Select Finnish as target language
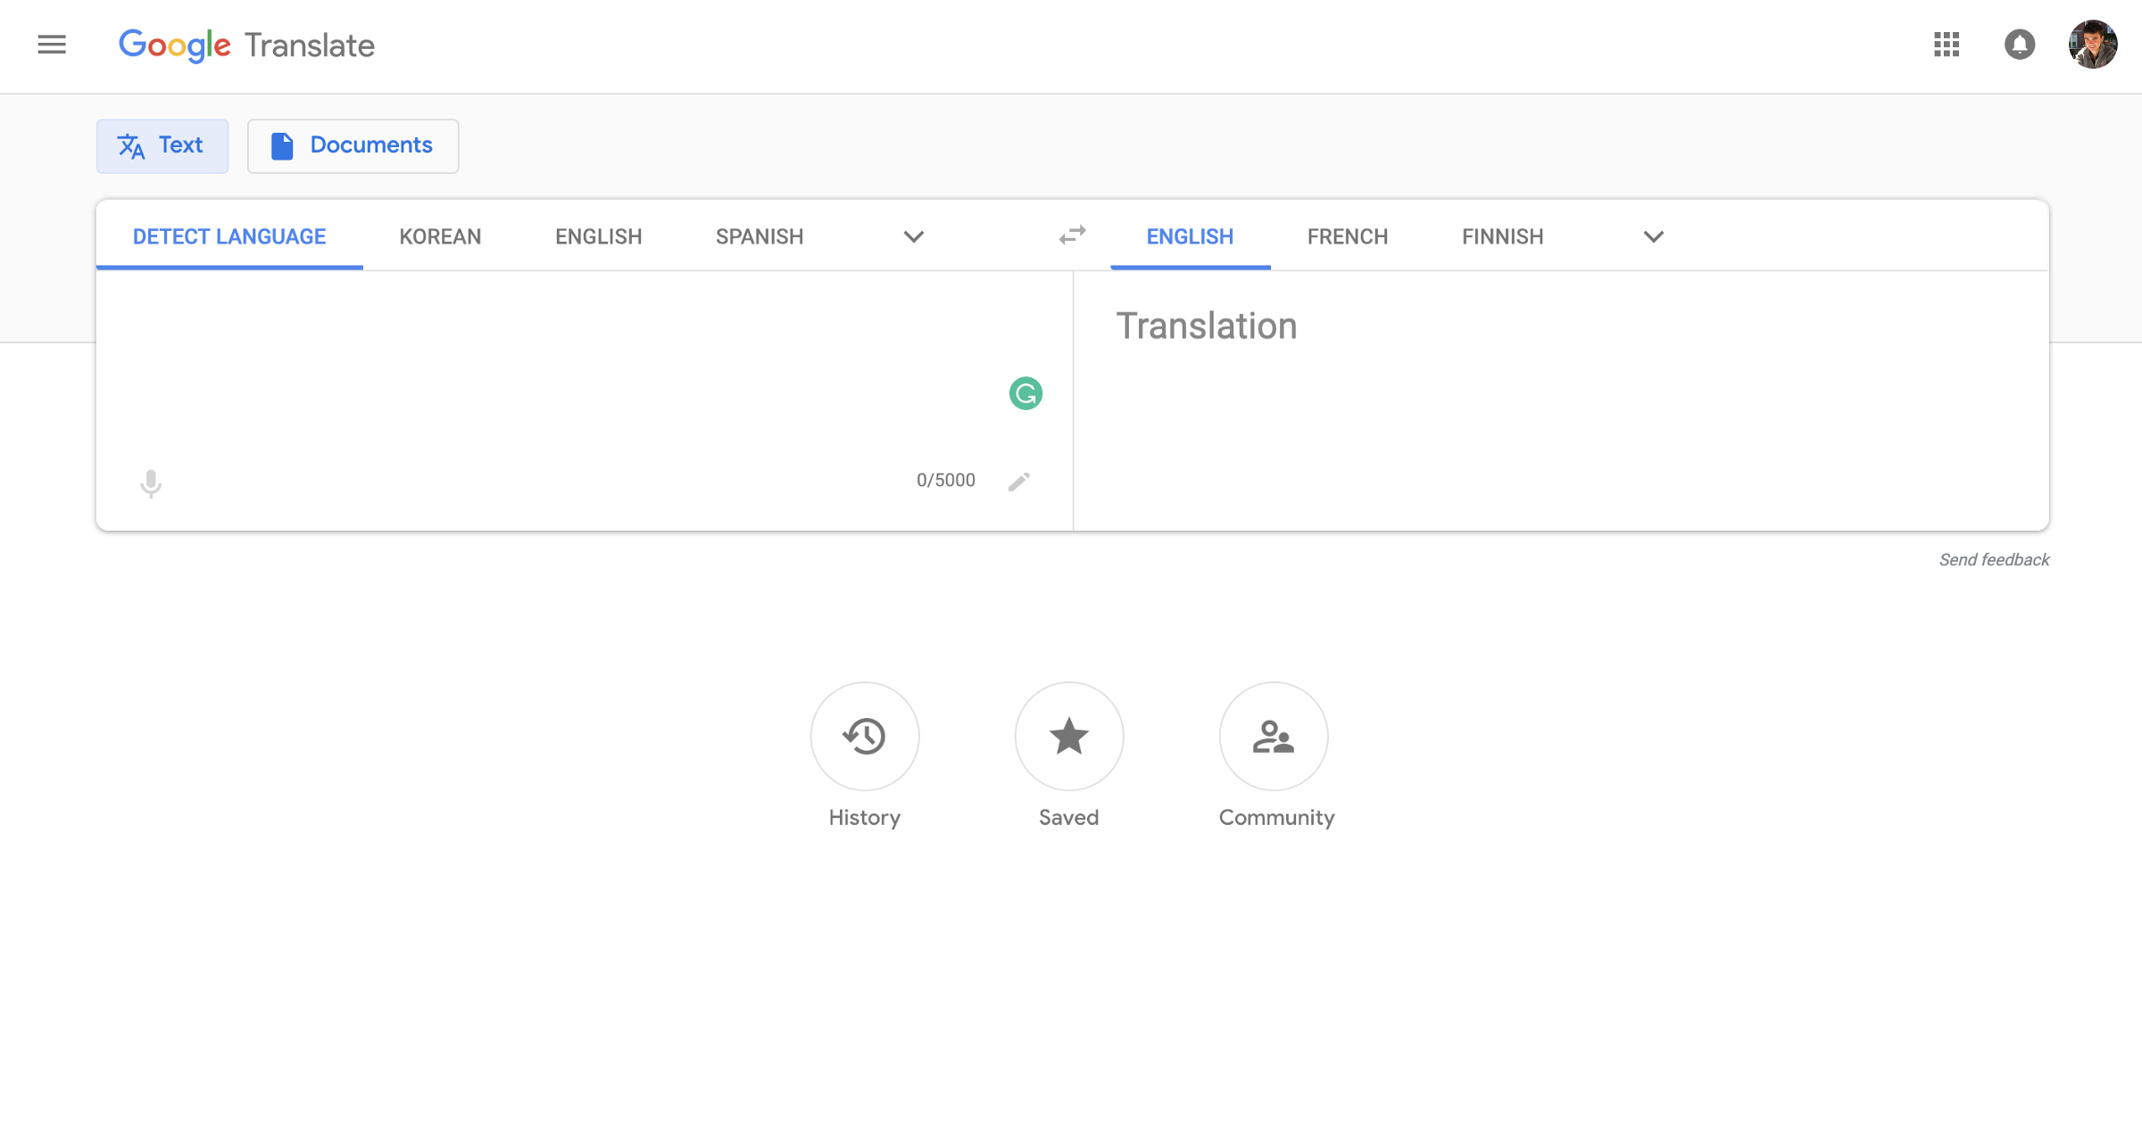This screenshot has height=1122, width=2142. pyautogui.click(x=1502, y=236)
